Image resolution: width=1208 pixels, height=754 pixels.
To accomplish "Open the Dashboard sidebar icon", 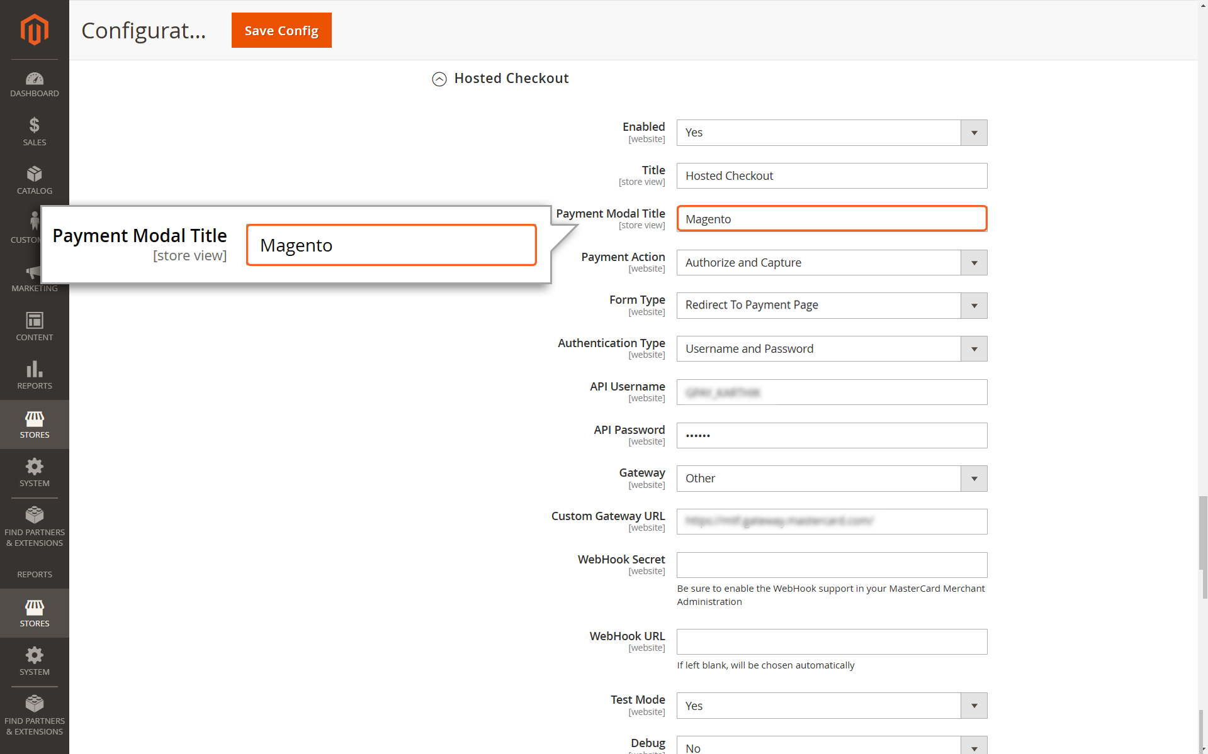I will click(x=35, y=79).
